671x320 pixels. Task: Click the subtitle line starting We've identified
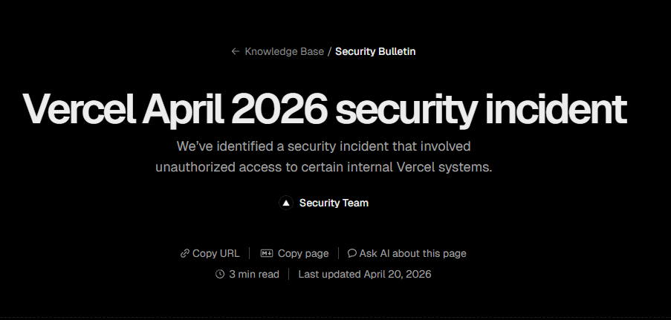pos(324,146)
